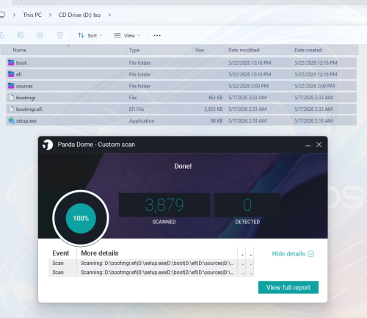Viewport: 367px width, 318px height.
Task: Click the 'boot' folder name
Action: click(21, 63)
